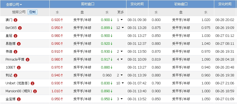
Task: Expand more odds for Bet365 row (12)
Action: (x=120, y=28)
